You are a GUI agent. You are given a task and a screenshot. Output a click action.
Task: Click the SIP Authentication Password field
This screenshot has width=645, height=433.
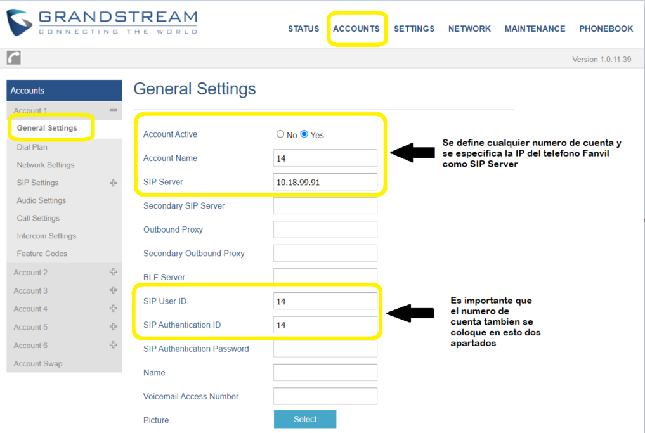point(325,349)
